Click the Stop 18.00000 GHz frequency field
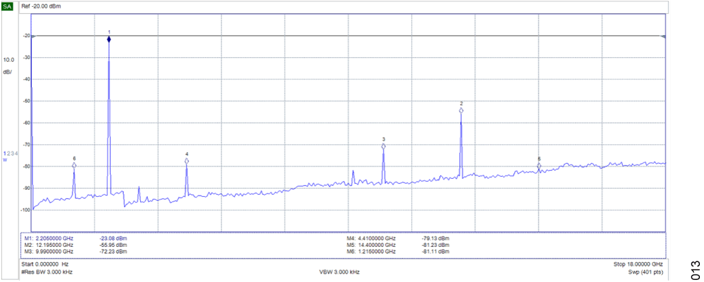This screenshot has width=704, height=282. pyautogui.click(x=637, y=264)
